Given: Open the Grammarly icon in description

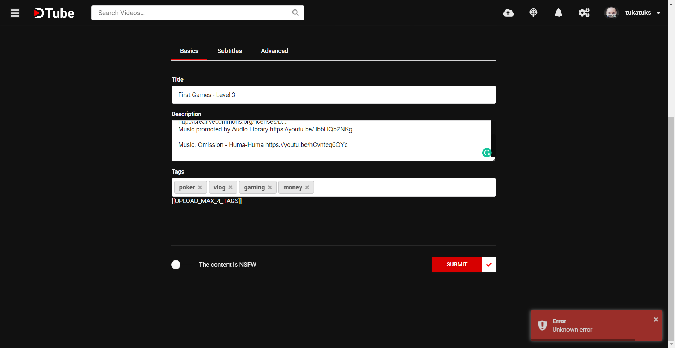Looking at the screenshot, I should point(487,153).
